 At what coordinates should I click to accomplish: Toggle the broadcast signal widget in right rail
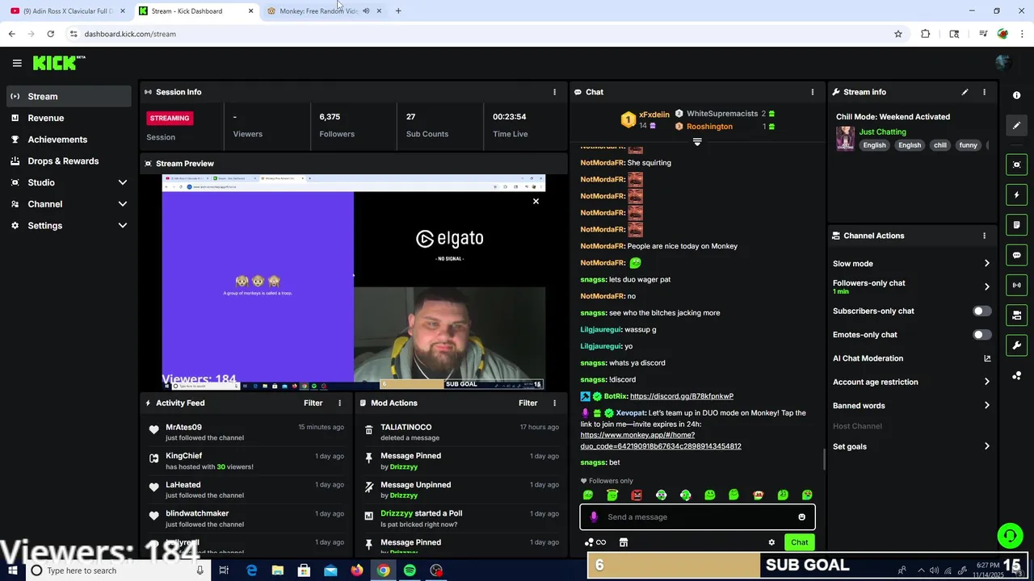coord(1017,285)
